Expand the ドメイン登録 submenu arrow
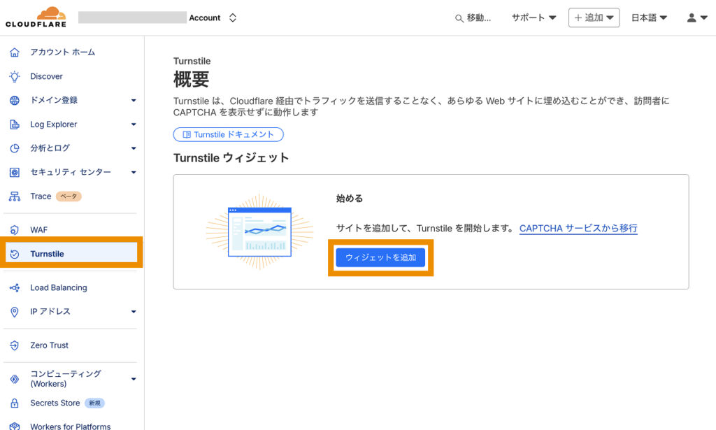This screenshot has height=430, width=716. (134, 101)
